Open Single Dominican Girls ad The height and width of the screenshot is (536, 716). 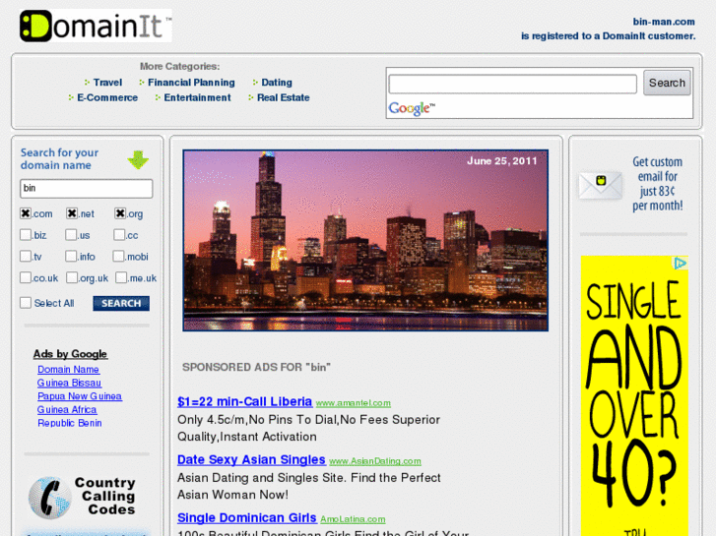(x=246, y=518)
